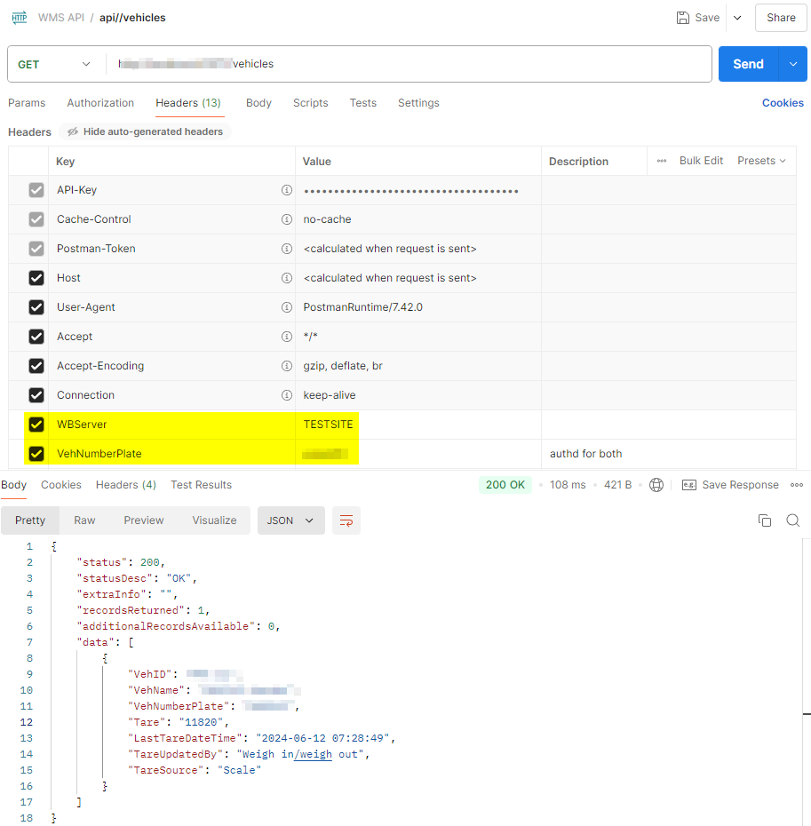Viewport: 811px width, 826px height.
Task: Click the Save button label
Action: tap(707, 18)
